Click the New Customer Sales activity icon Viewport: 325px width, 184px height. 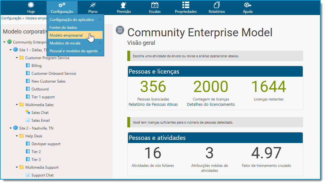click(28, 81)
